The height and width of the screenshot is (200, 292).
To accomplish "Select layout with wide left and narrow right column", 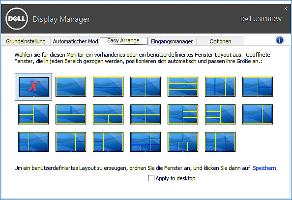I will tap(258, 114).
